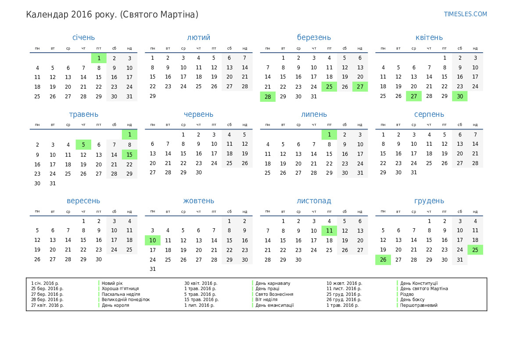Click highlighted 27 in квітень

pos(413,97)
